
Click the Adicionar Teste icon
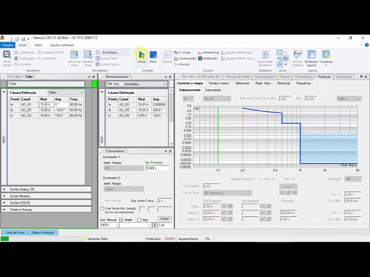tap(74, 55)
